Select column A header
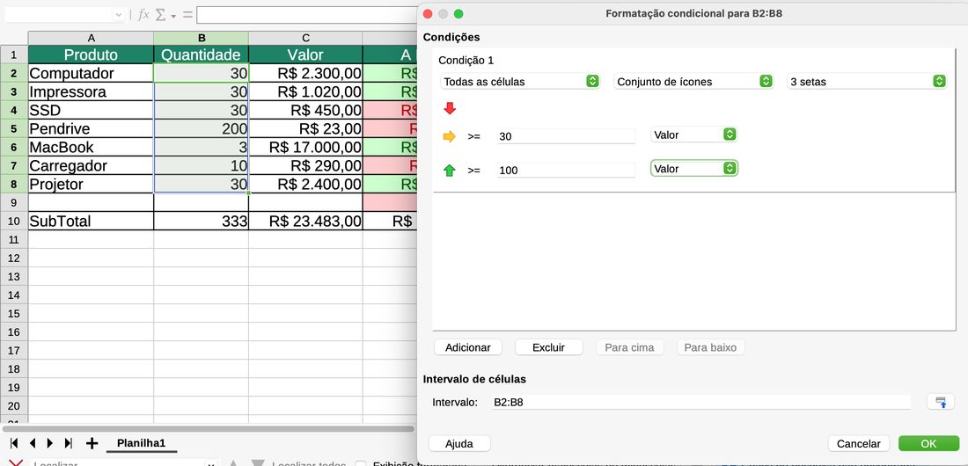Image resolution: width=968 pixels, height=466 pixels. [91, 39]
